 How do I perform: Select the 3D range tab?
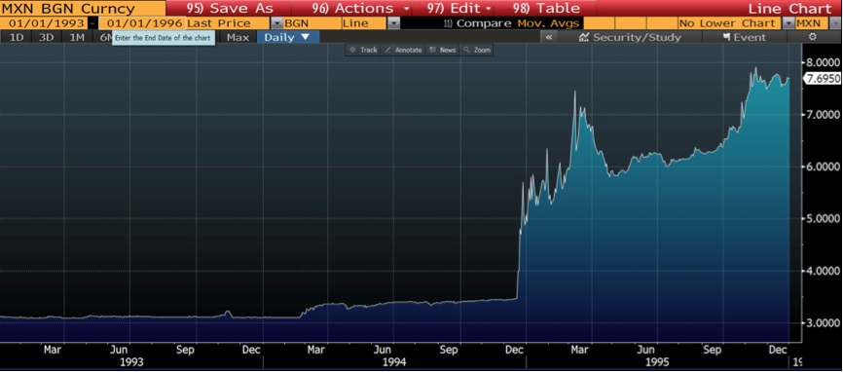[47, 37]
